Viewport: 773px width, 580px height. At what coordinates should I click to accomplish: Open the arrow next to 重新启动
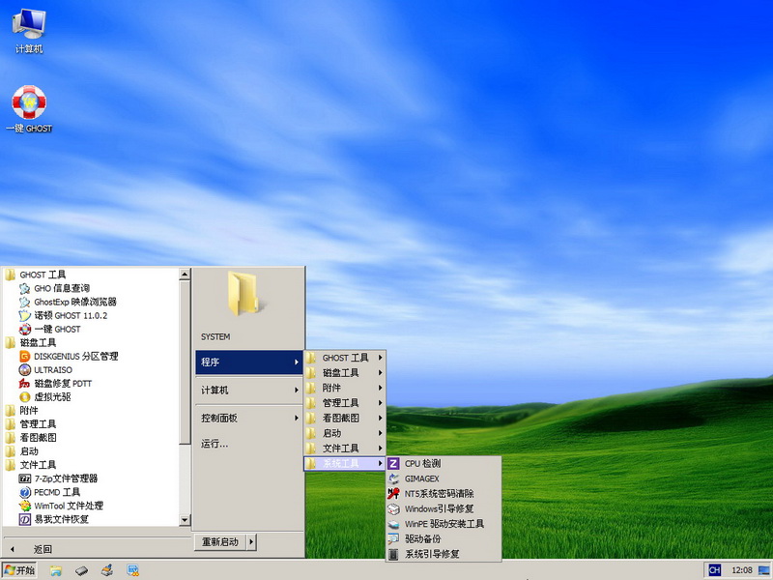pos(251,541)
